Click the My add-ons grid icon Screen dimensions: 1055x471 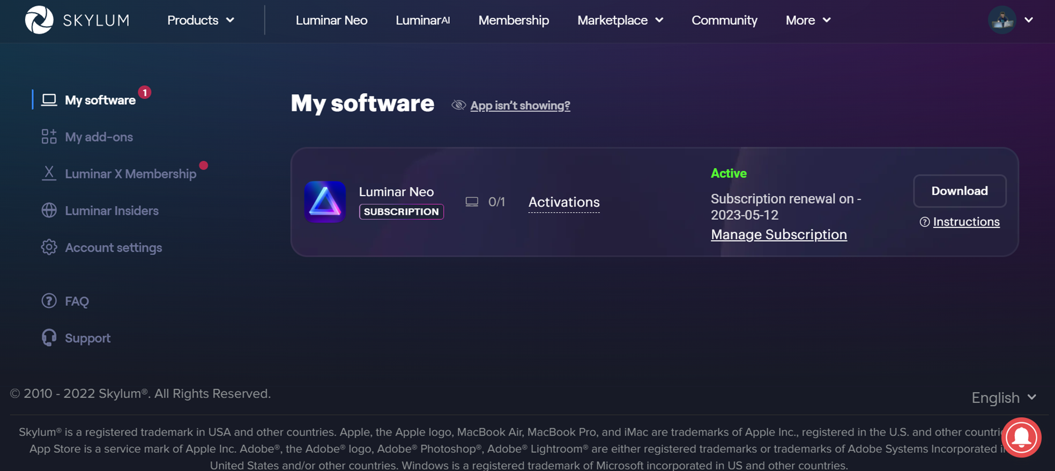pyautogui.click(x=49, y=137)
